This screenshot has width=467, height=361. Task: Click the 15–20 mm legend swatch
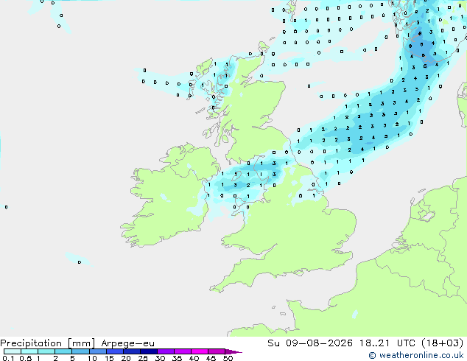pyautogui.click(x=114, y=351)
